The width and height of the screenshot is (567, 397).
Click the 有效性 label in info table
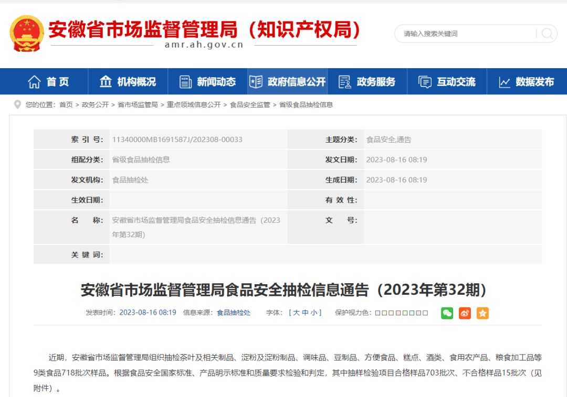point(341,200)
